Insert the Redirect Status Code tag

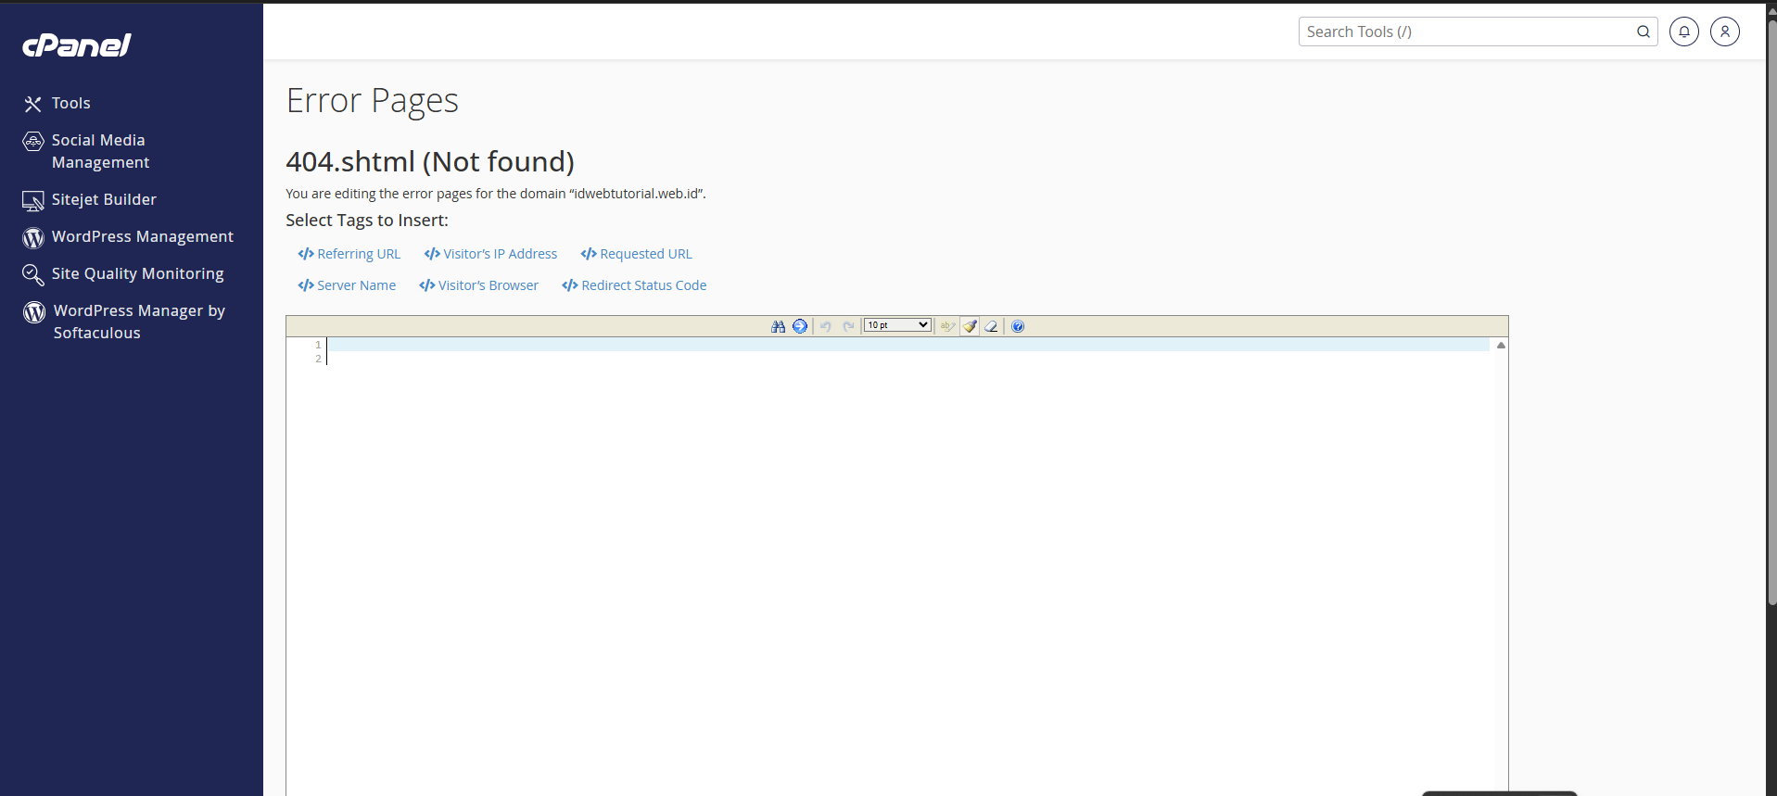point(634,285)
